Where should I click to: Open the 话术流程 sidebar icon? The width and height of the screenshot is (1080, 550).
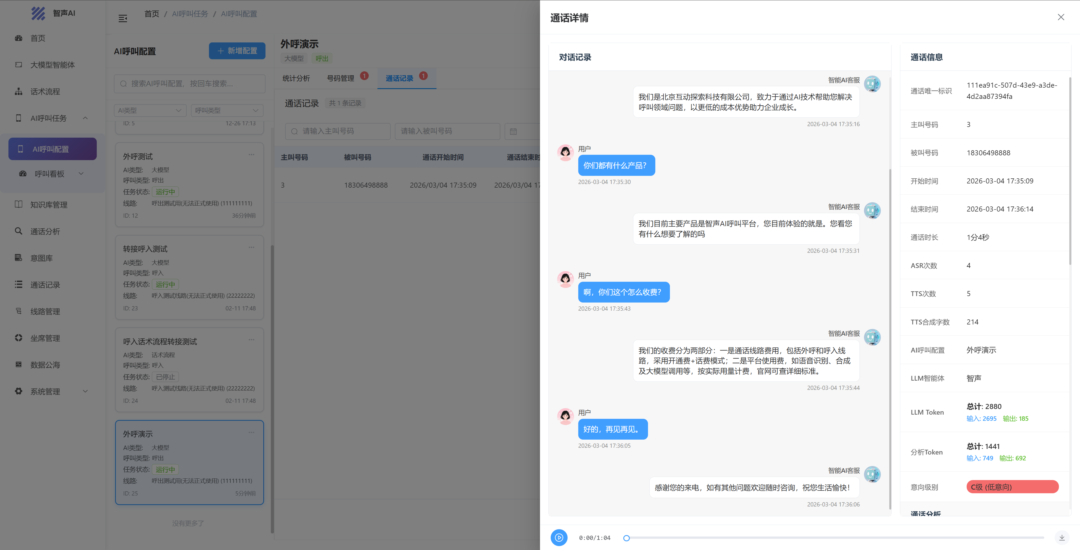(x=19, y=91)
